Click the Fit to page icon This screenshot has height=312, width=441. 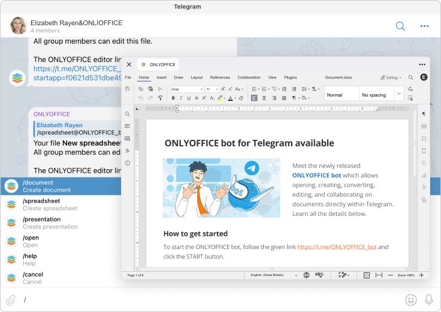coord(367,275)
